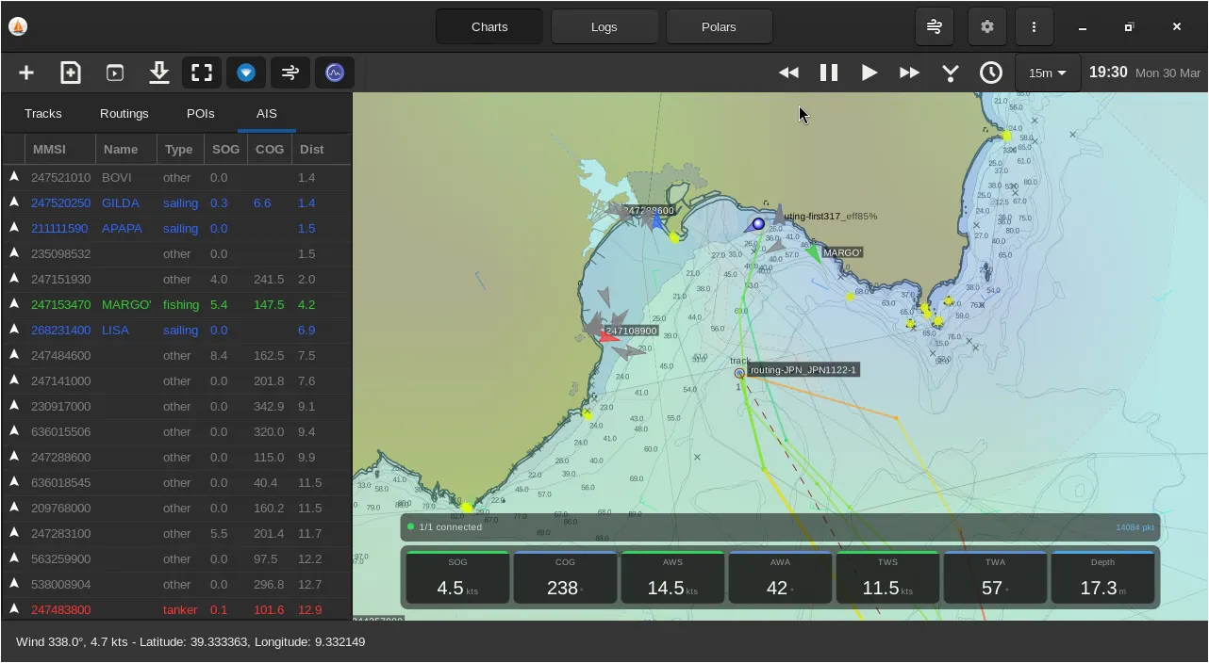Click the red AIS vessel triangle on map
The image size is (1209, 663).
(x=607, y=336)
